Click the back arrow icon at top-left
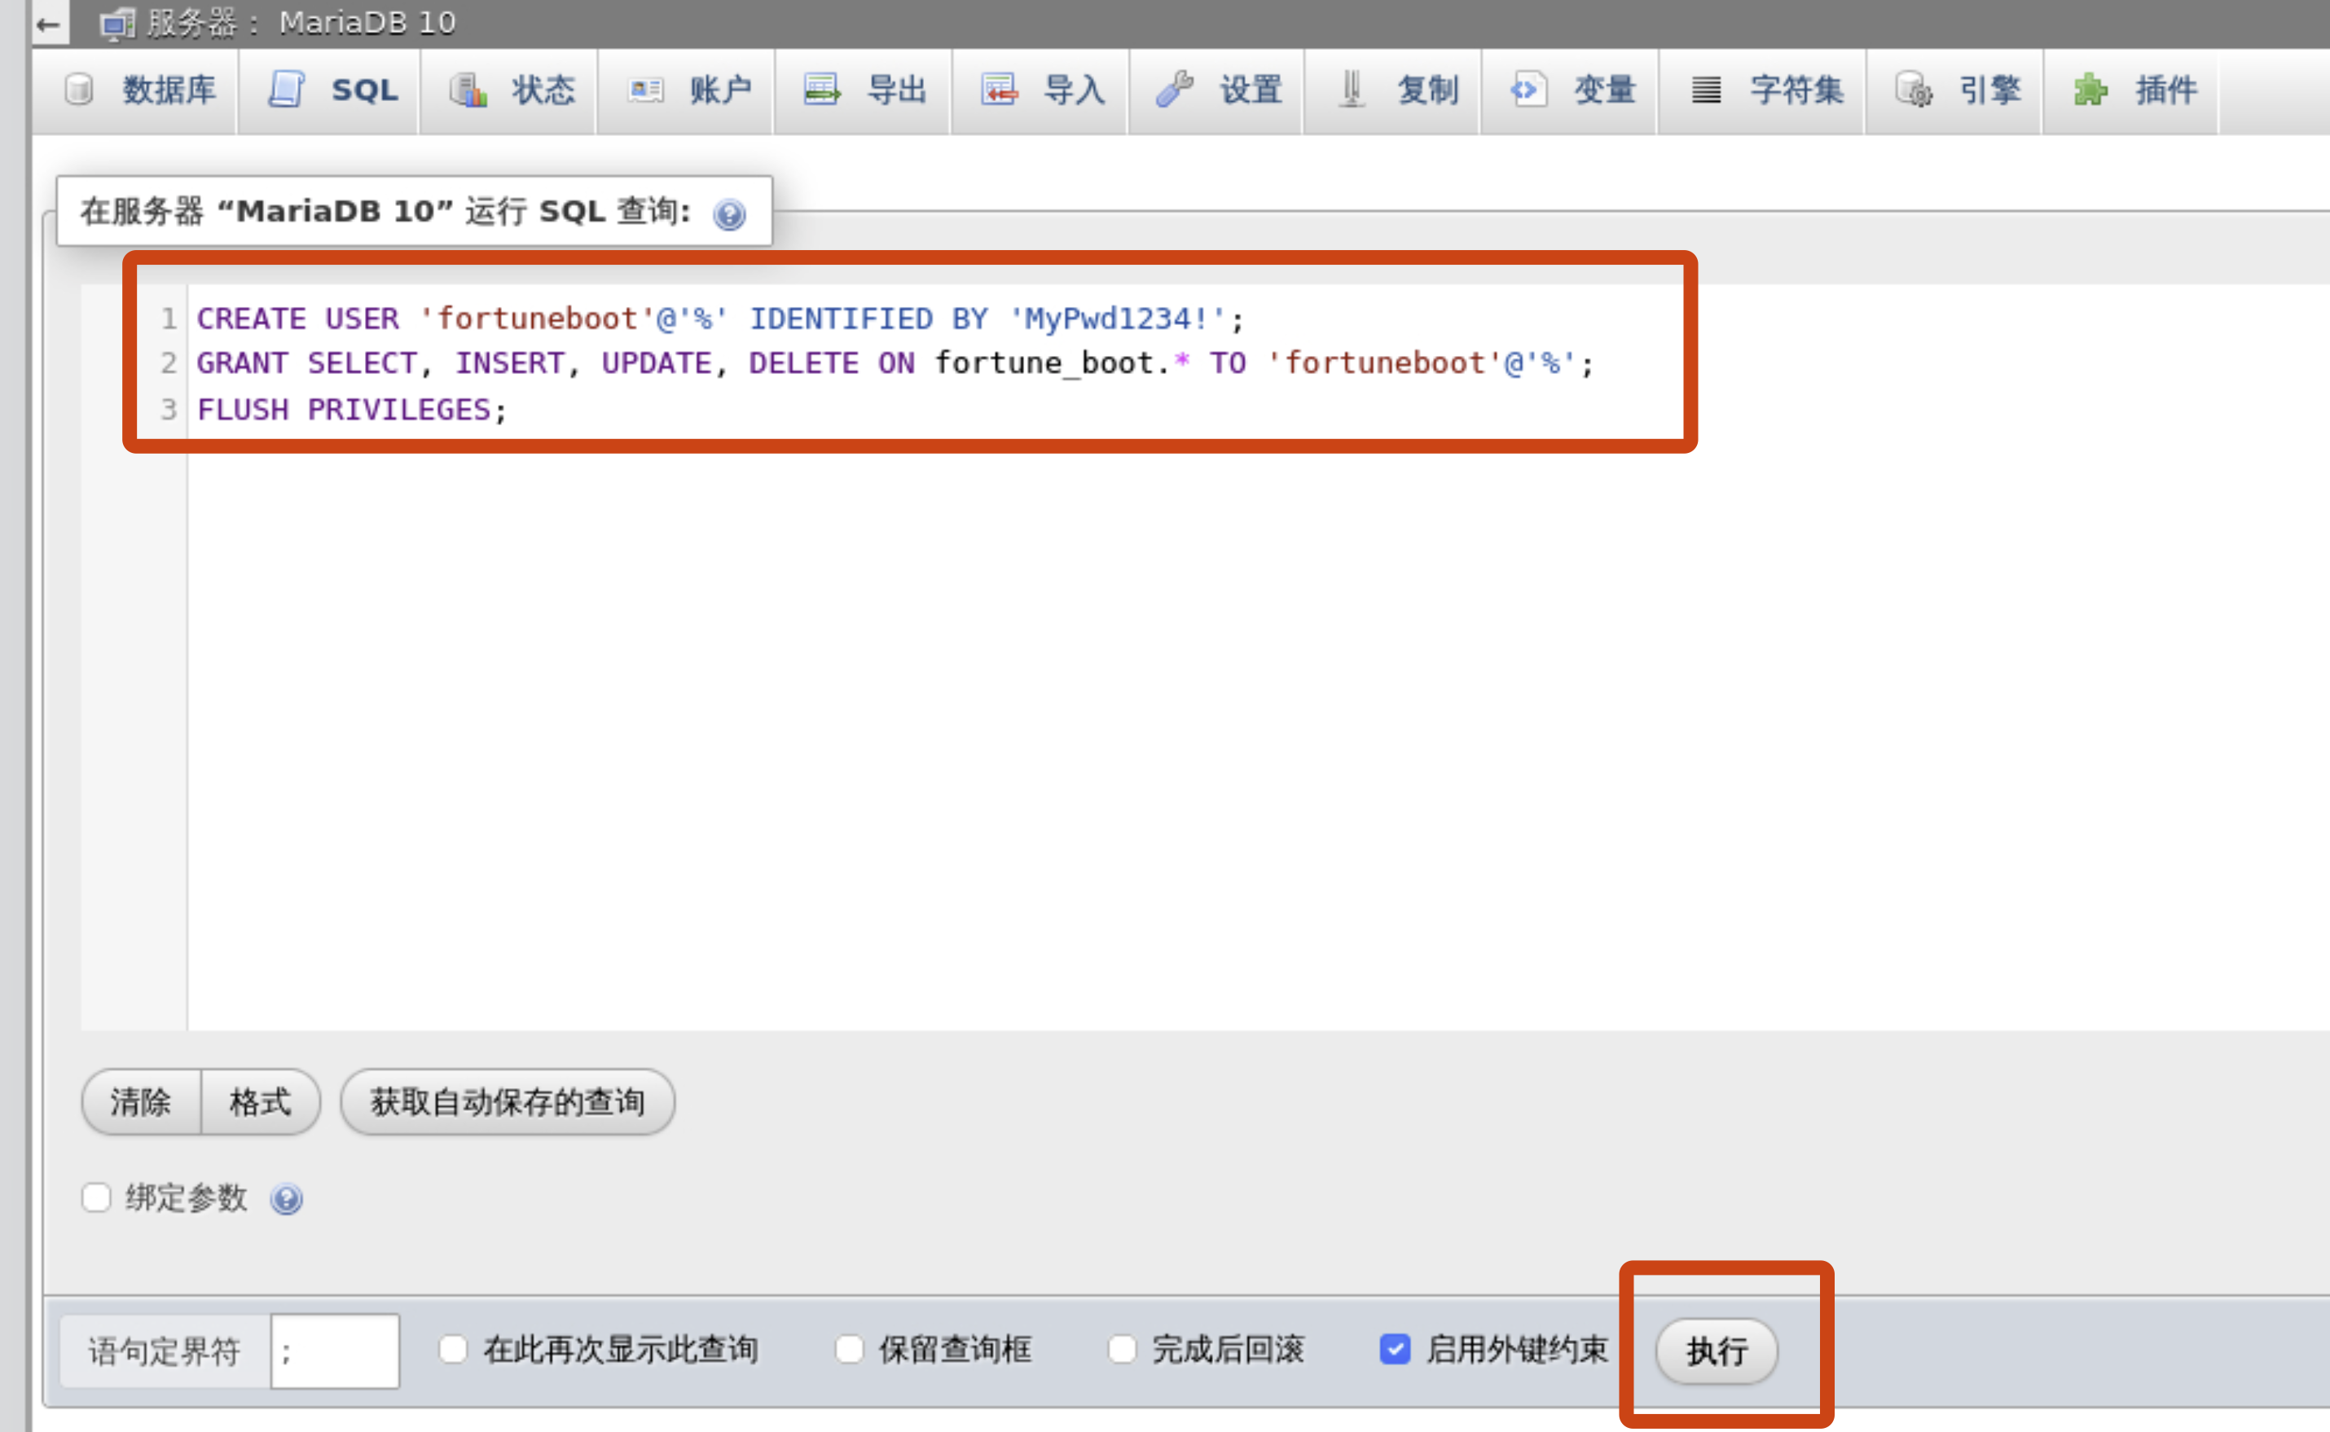 [47, 24]
